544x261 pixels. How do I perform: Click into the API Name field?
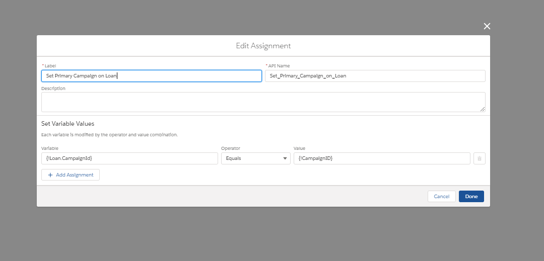[375, 76]
